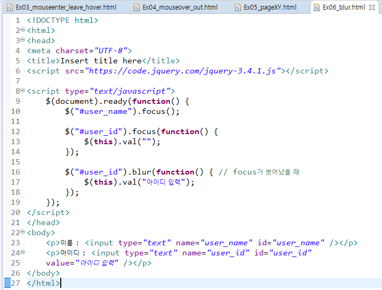This screenshot has width=382, height=290.
Task: Click the id="user_id" attribute on line 24
Action: pyautogui.click(x=283, y=253)
